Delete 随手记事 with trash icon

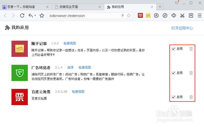click(191, 49)
